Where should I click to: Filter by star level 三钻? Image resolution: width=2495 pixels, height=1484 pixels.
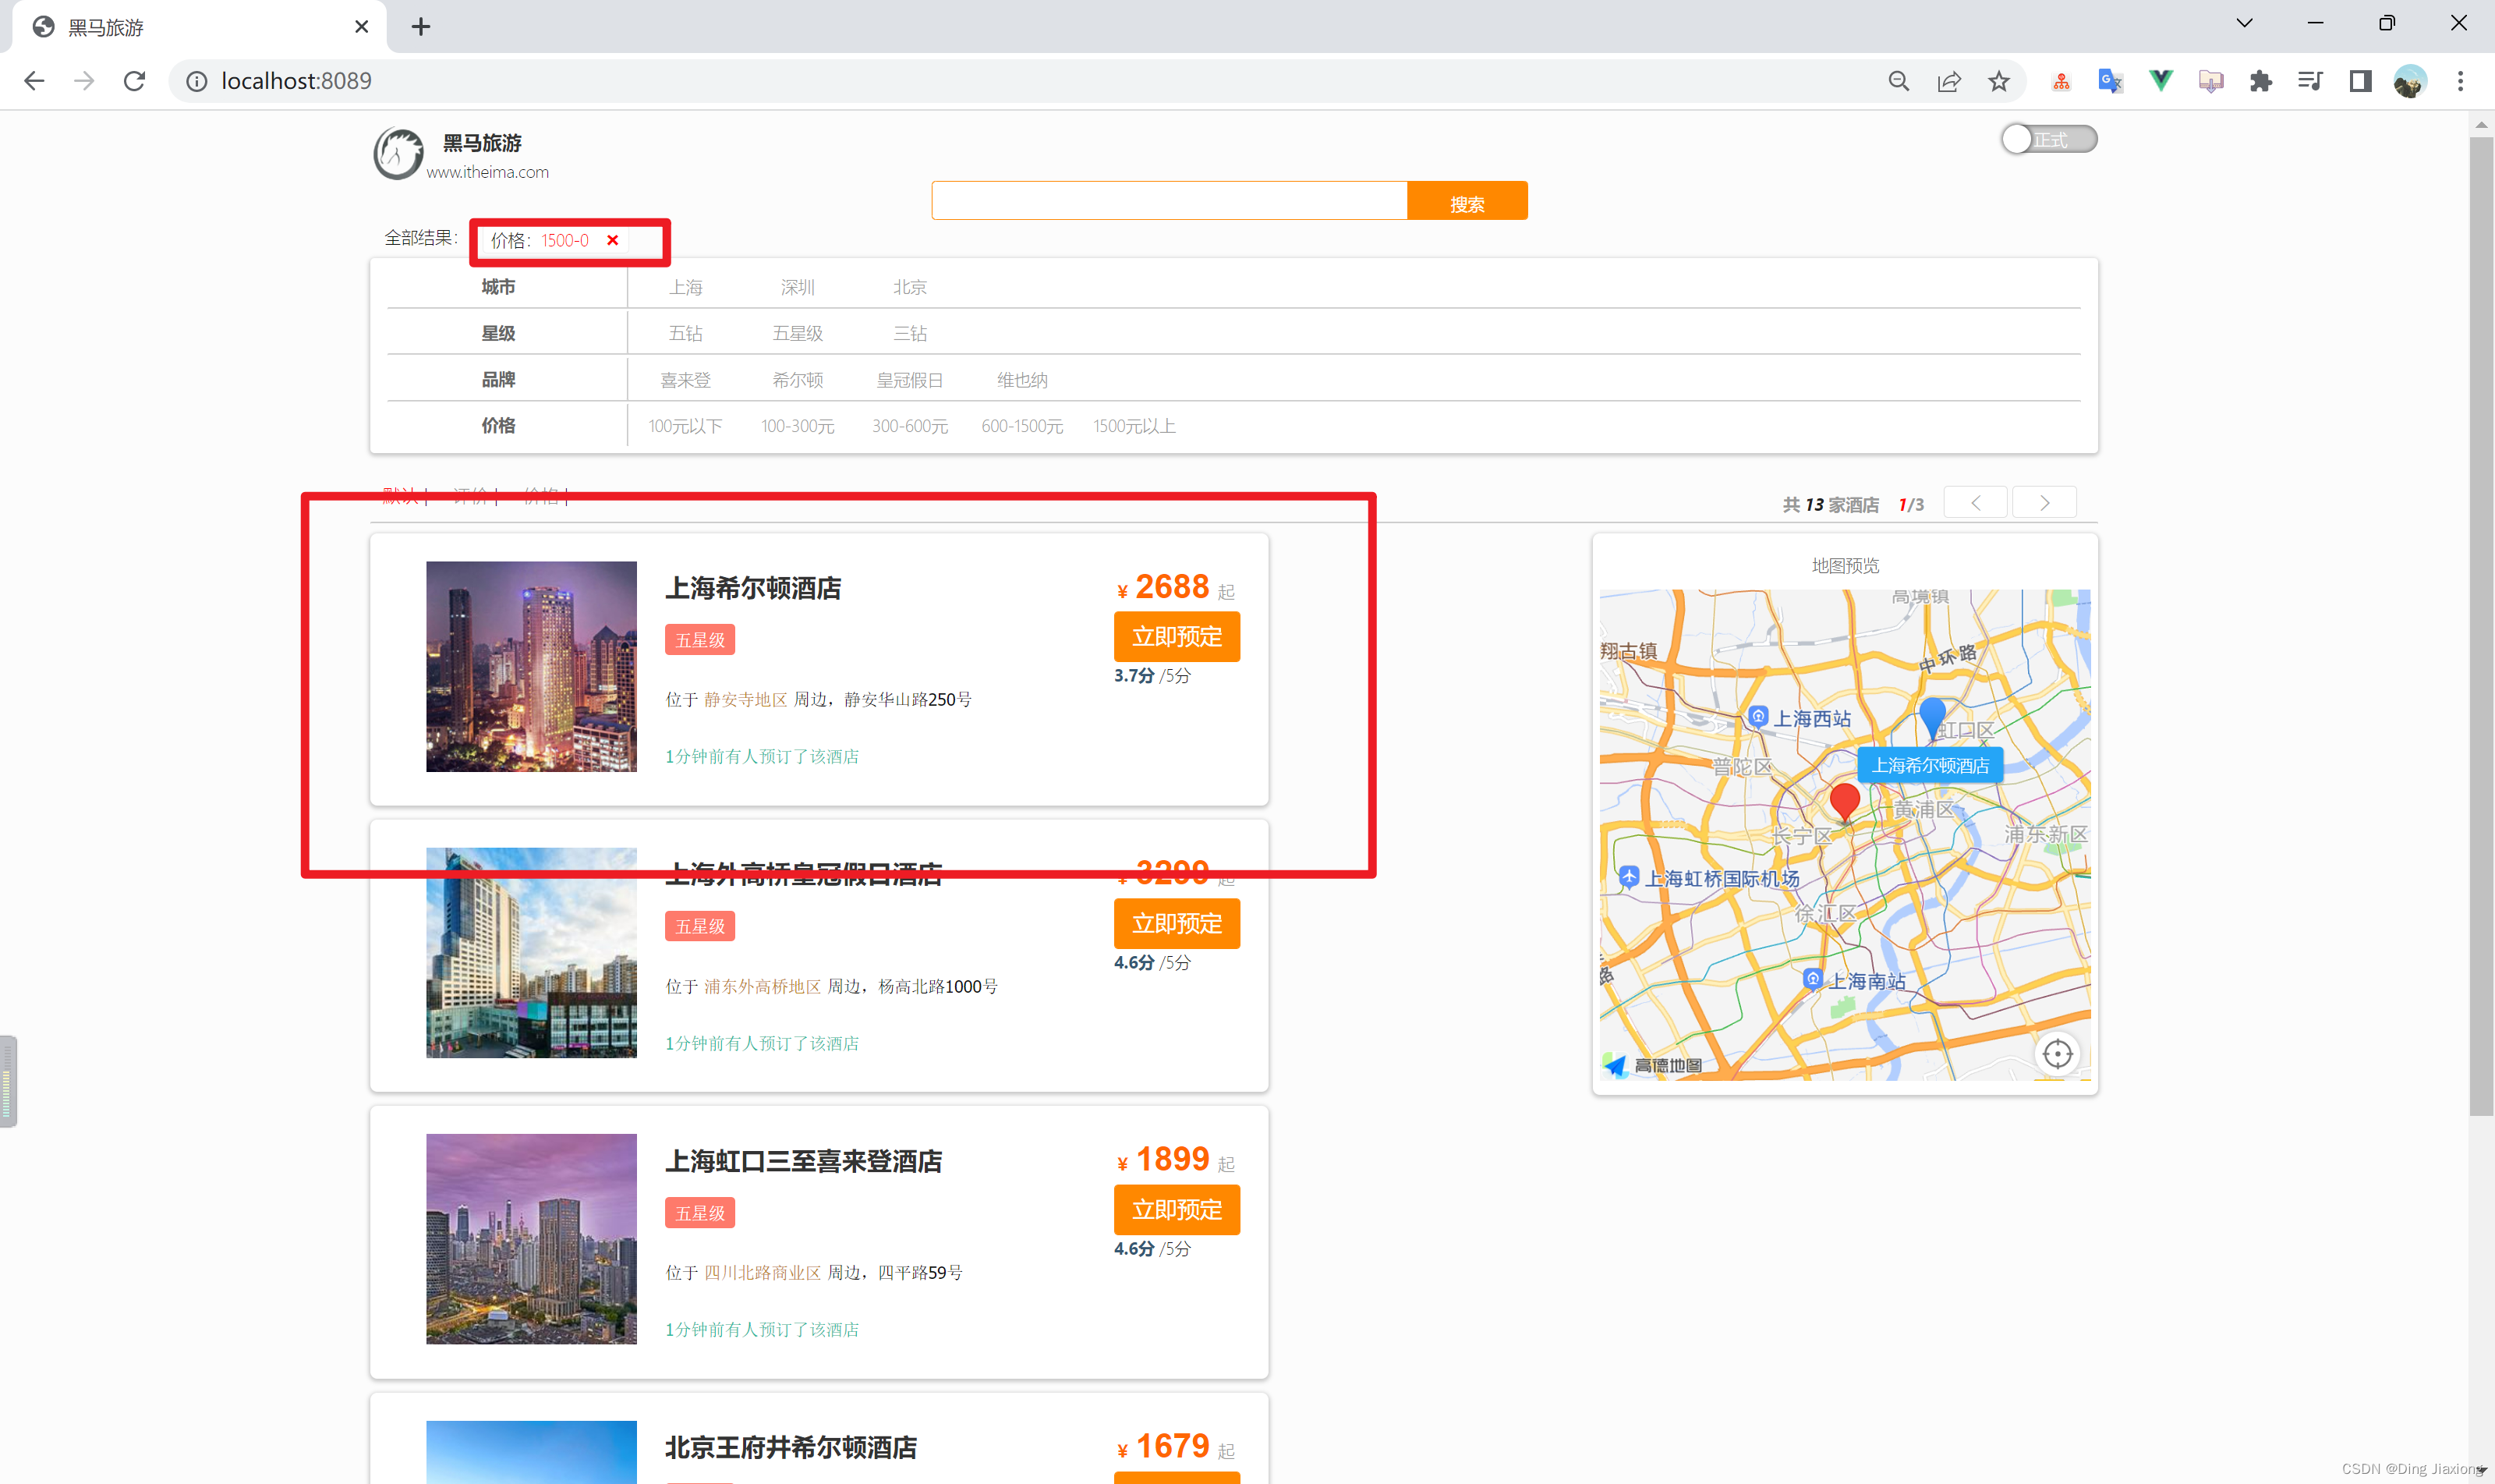point(910,333)
